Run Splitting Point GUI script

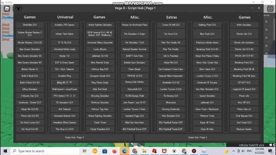tap(207, 25)
